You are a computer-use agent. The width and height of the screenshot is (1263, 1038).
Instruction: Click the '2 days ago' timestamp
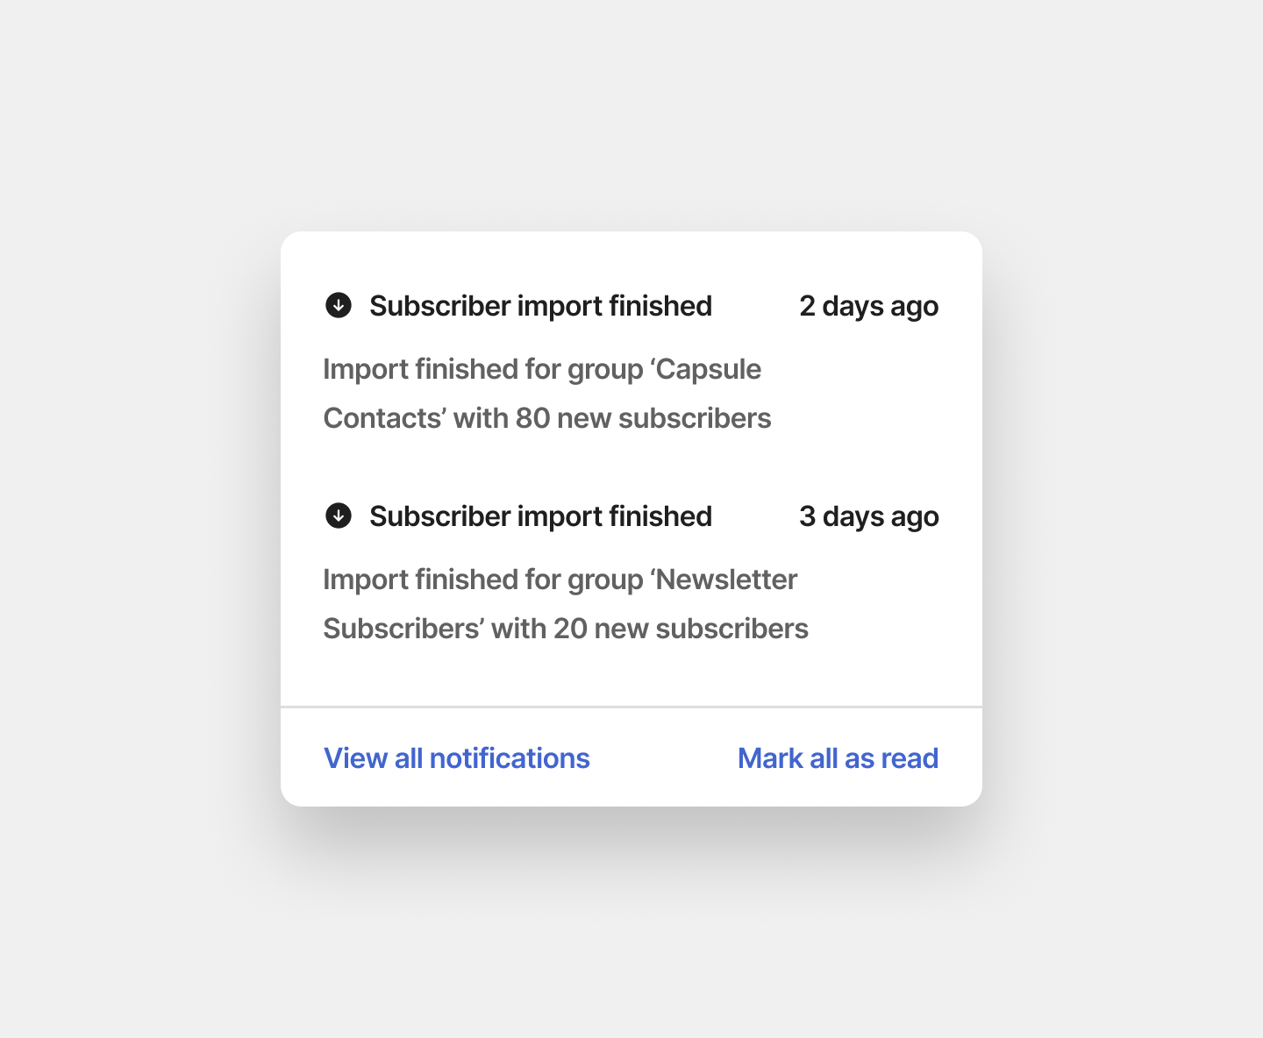(868, 306)
